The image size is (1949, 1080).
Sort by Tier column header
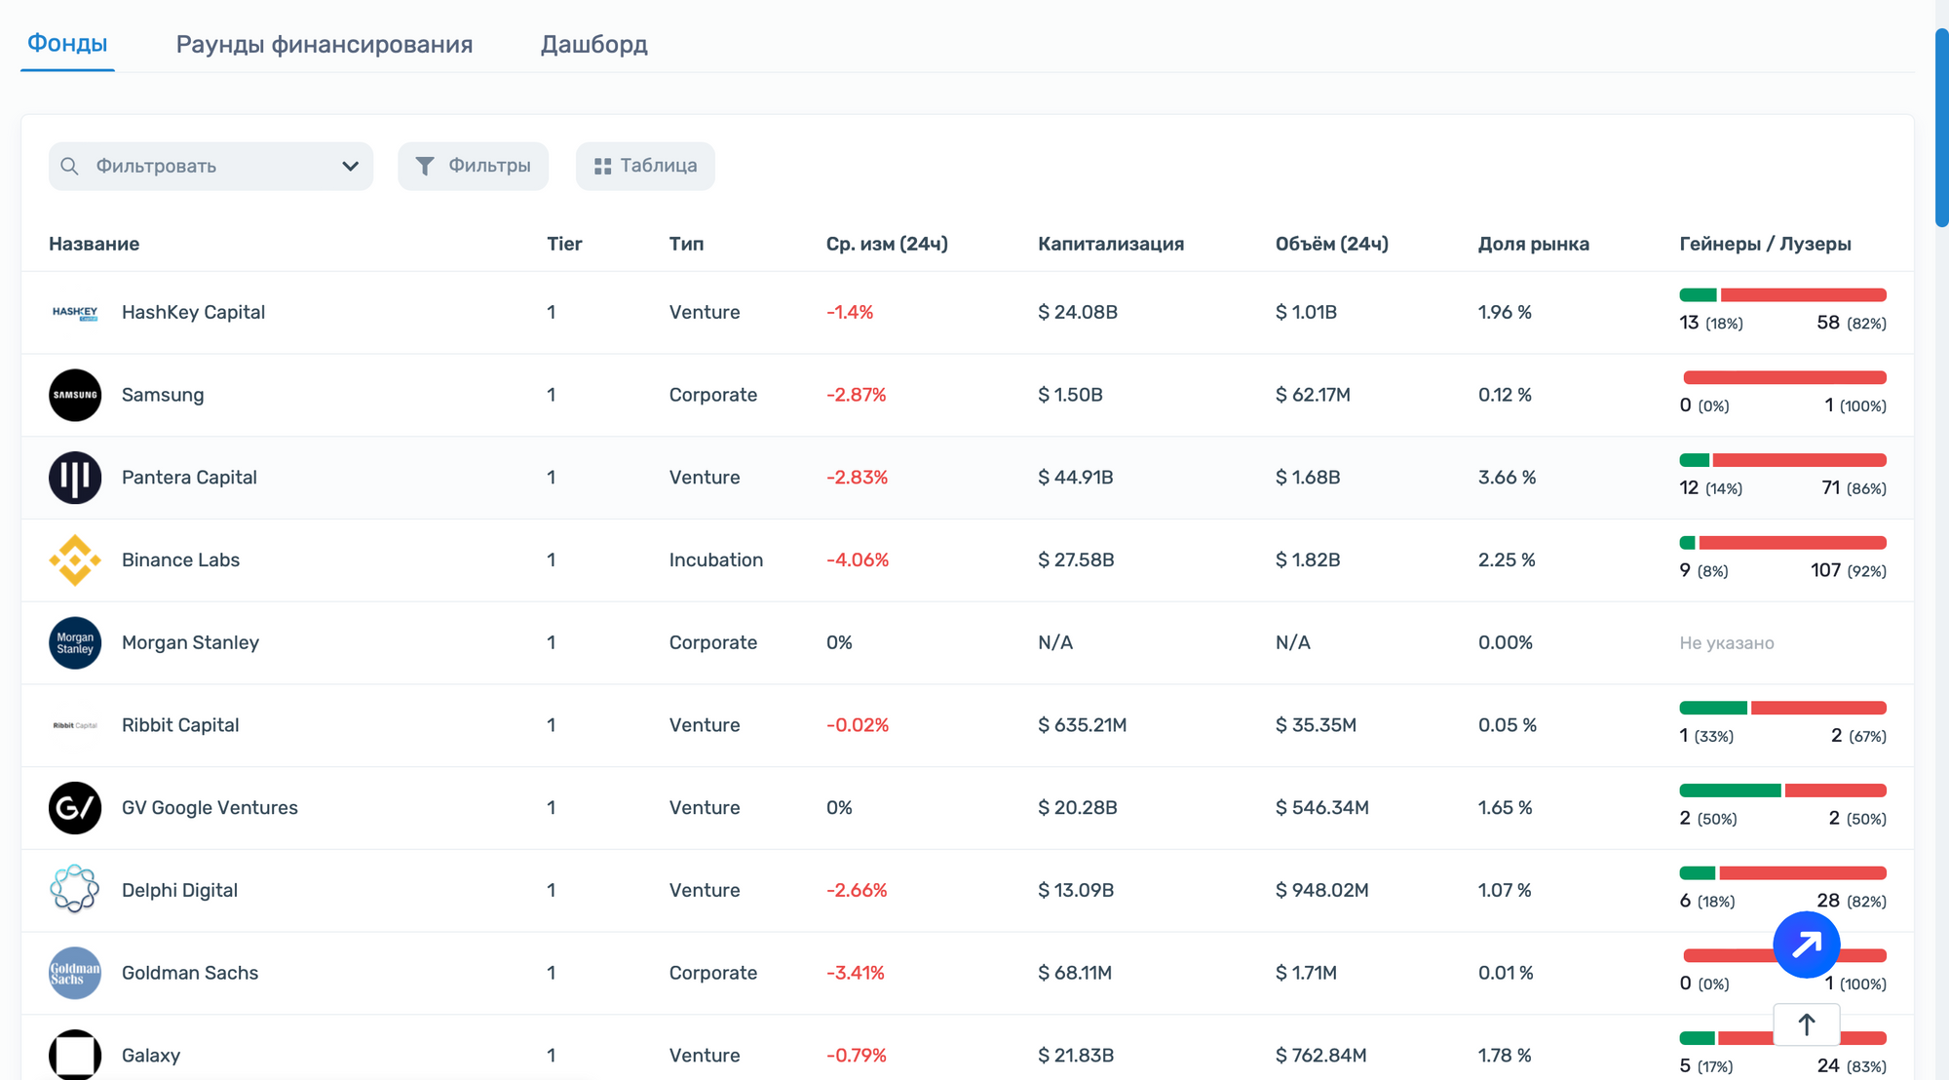[564, 244]
